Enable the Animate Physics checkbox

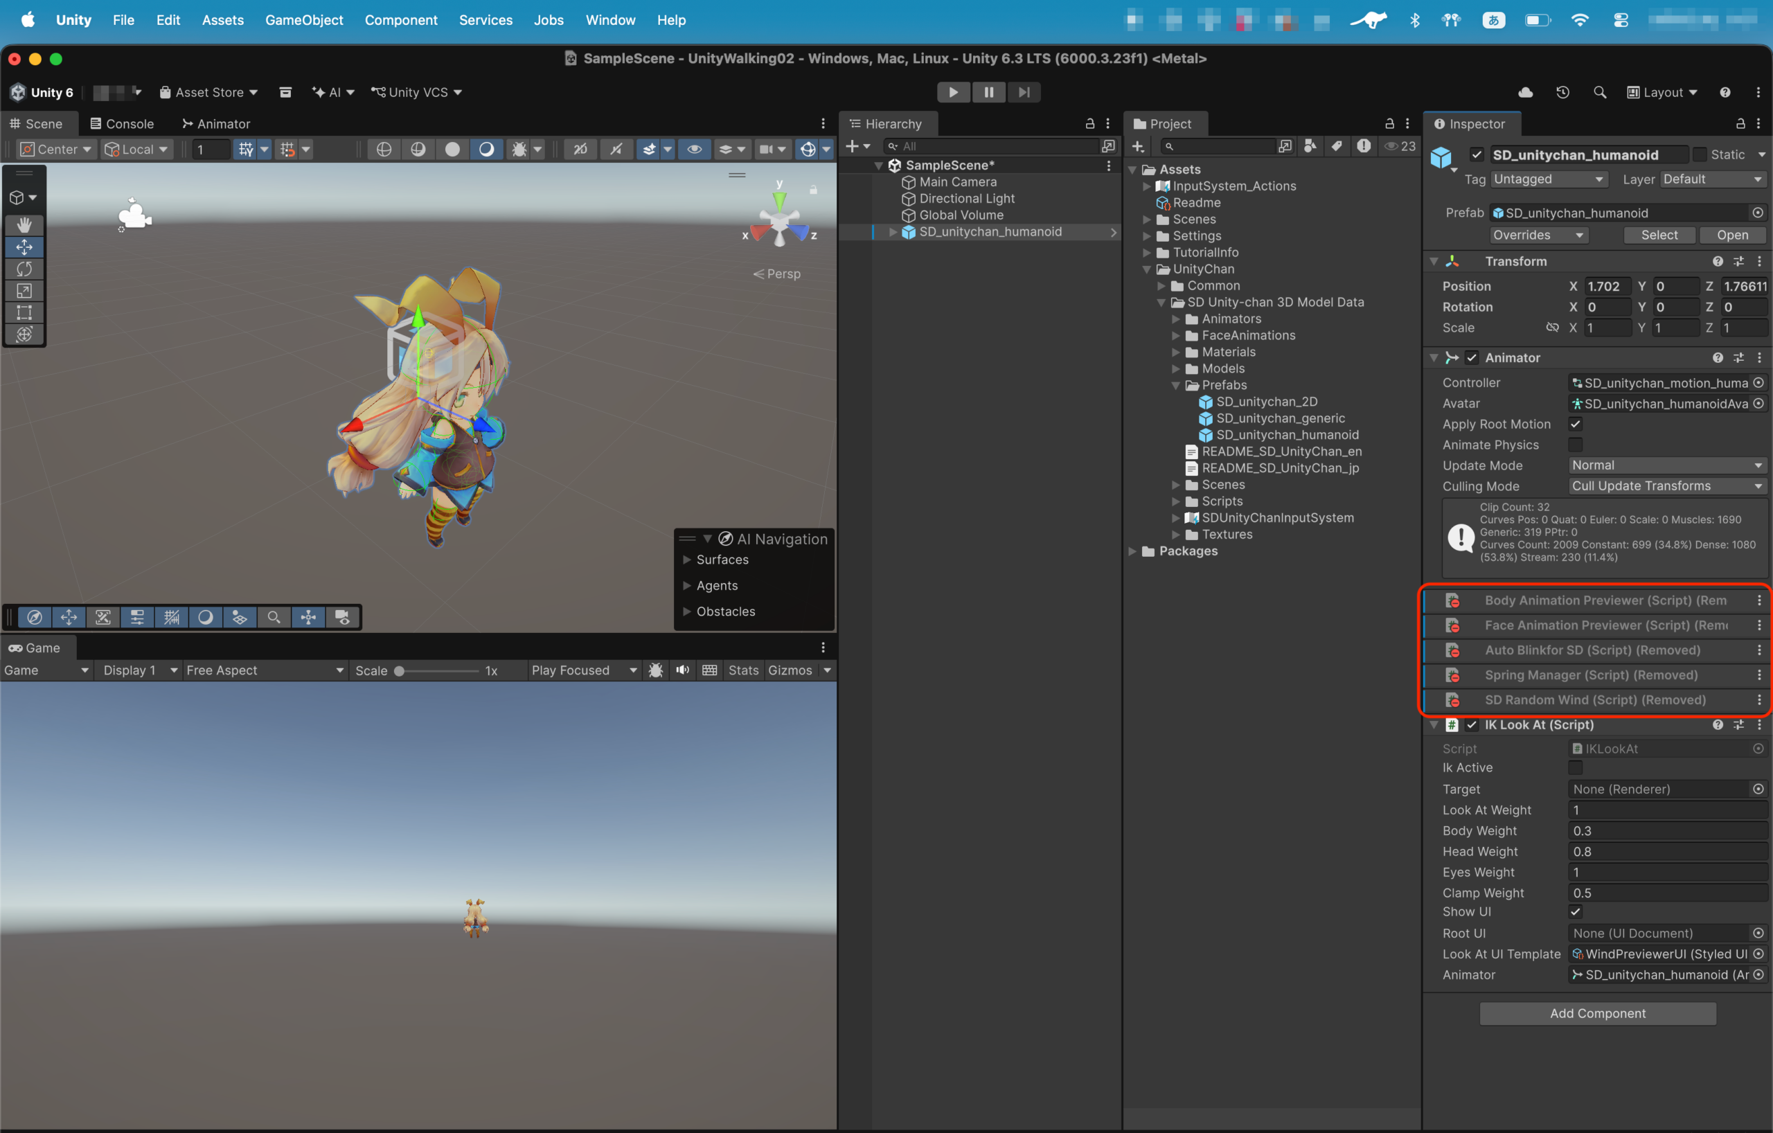pos(1576,445)
